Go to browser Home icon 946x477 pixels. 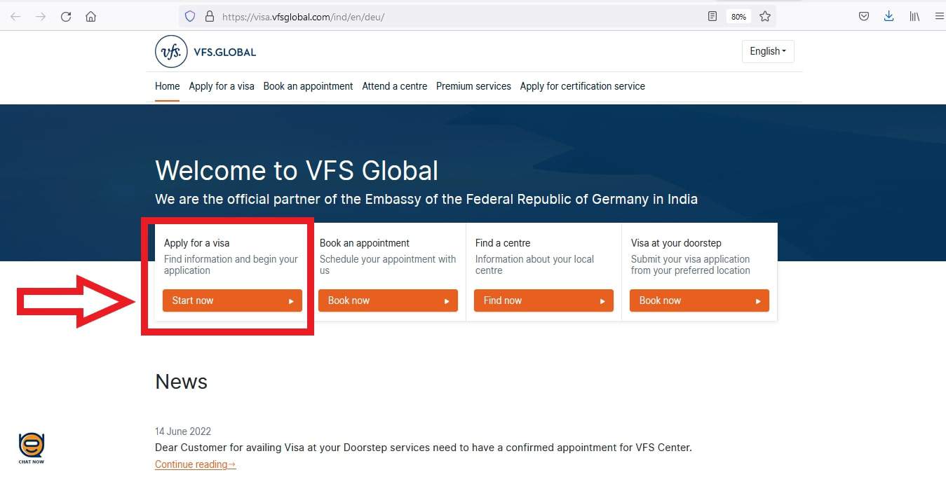point(90,17)
